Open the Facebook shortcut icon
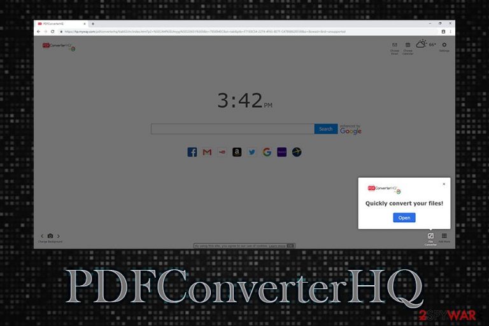This screenshot has width=489, height=326. 192,152
